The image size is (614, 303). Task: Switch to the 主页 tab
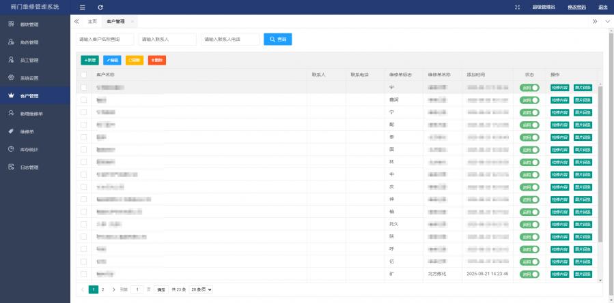pos(92,22)
